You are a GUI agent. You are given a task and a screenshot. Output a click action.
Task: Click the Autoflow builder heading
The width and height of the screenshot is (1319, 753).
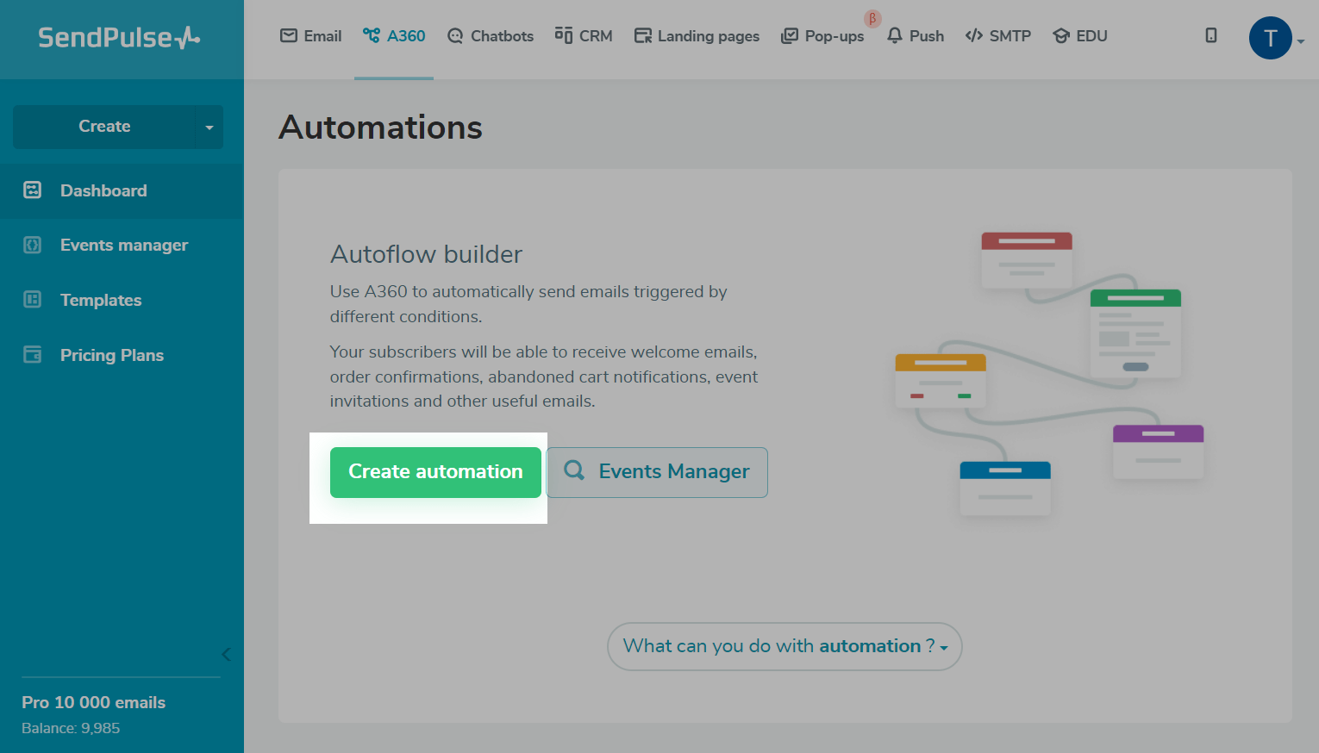pyautogui.click(x=427, y=254)
